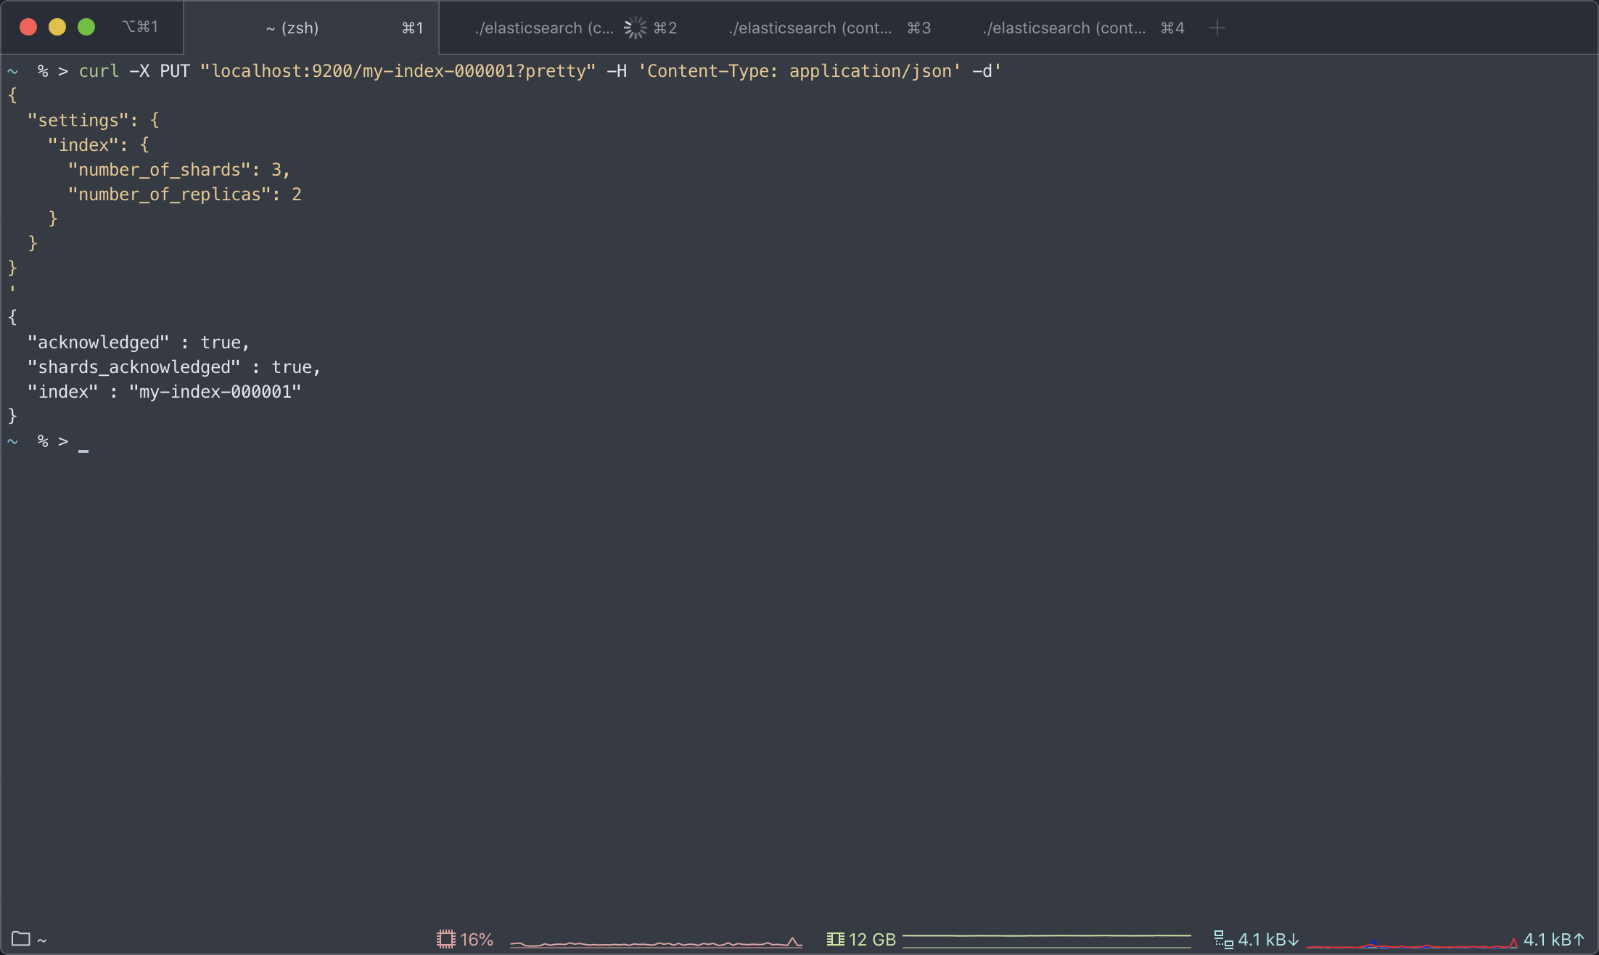Click the ⌥⌘1 window number label

click(x=140, y=27)
